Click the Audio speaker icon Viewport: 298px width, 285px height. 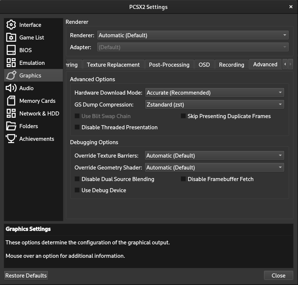11,88
